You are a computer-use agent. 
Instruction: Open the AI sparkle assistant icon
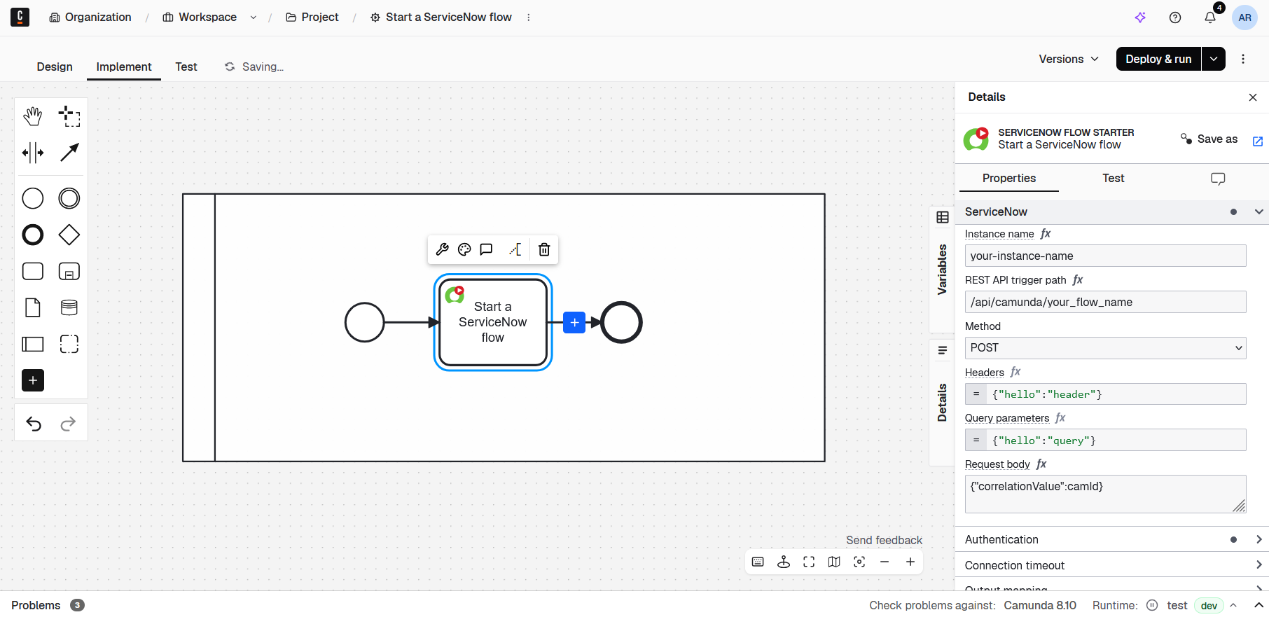1140,18
